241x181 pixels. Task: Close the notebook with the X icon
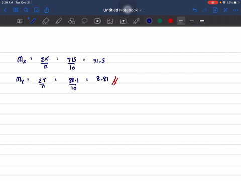point(225,10)
